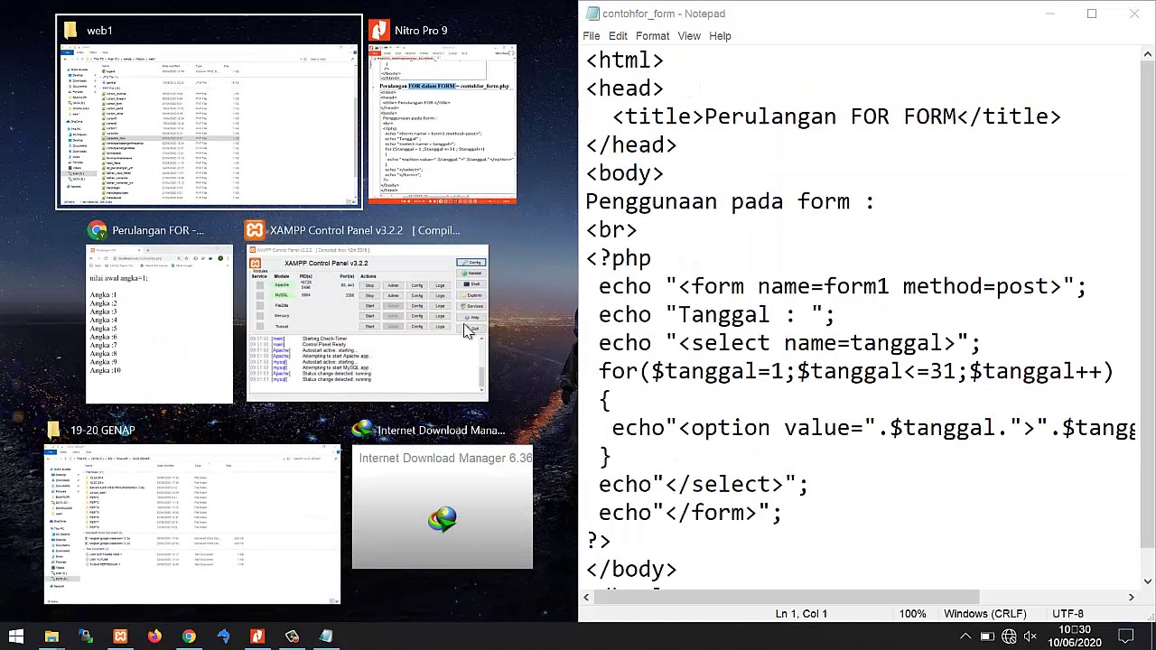Open the screen recorder icon in taskbar
This screenshot has width=1156, height=650.
coord(292,636)
